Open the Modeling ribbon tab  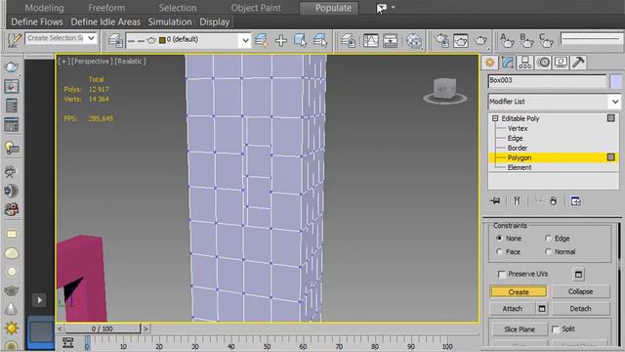pyautogui.click(x=44, y=8)
